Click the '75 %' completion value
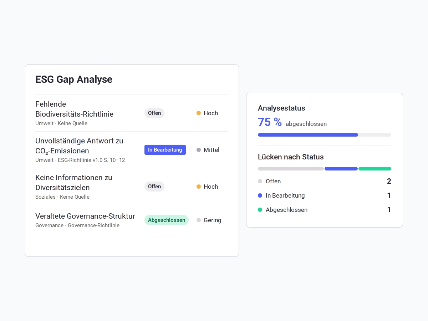Viewport: 428px width, 321px height. pyautogui.click(x=270, y=122)
